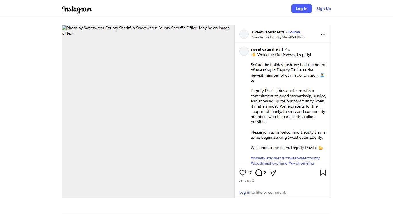
Task: Open the #sweetwatersheriff hashtag
Action: point(267,158)
